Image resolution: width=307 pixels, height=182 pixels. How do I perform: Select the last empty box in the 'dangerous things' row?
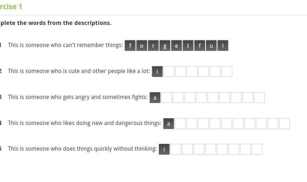pyautogui.click(x=285, y=124)
